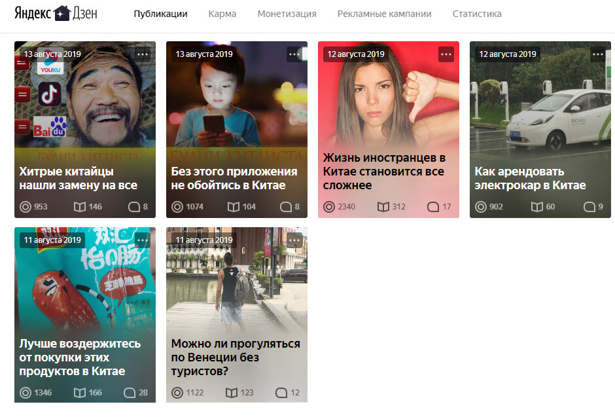Click reads book icon showing 166
The height and width of the screenshot is (419, 615).
coord(80,393)
